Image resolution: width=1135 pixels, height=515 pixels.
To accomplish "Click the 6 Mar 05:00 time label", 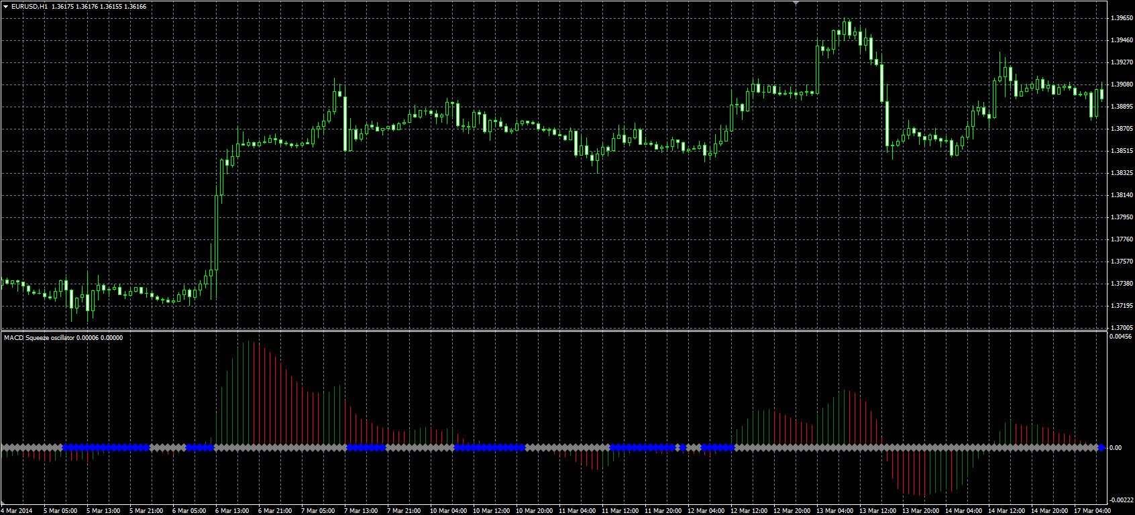I will (189, 511).
